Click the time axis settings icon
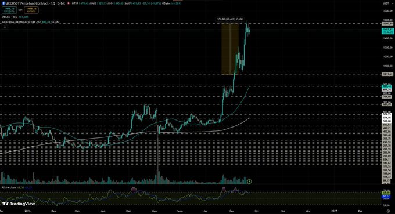Screen dimensions: 395x214 click(x=388, y=211)
